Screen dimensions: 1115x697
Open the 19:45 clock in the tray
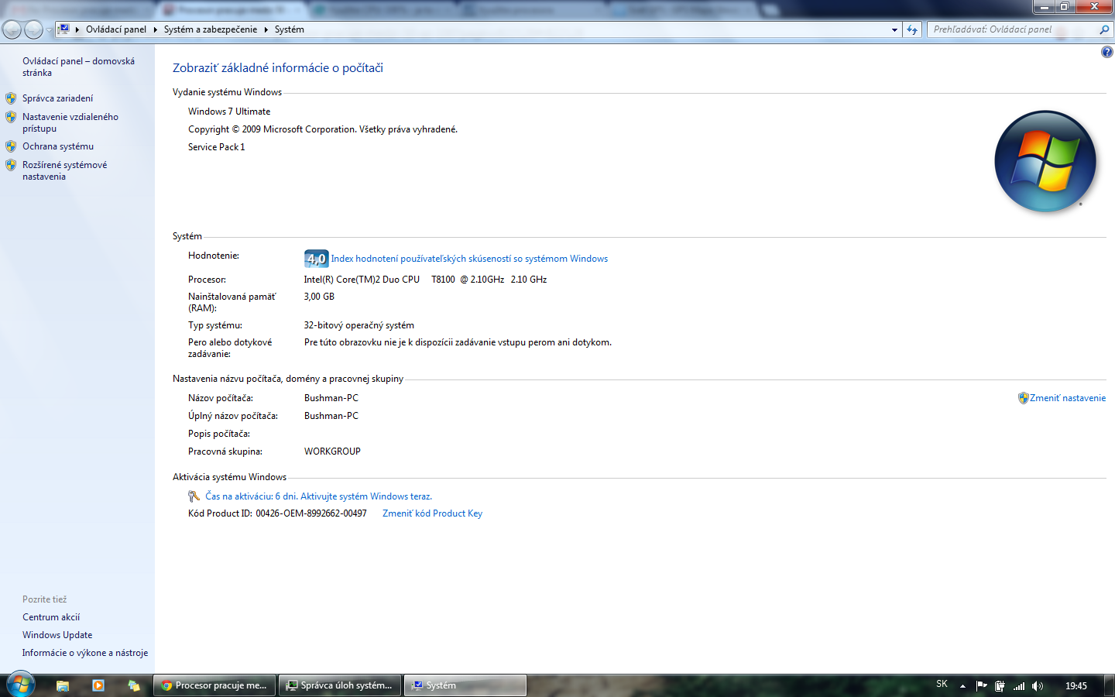click(x=1076, y=685)
